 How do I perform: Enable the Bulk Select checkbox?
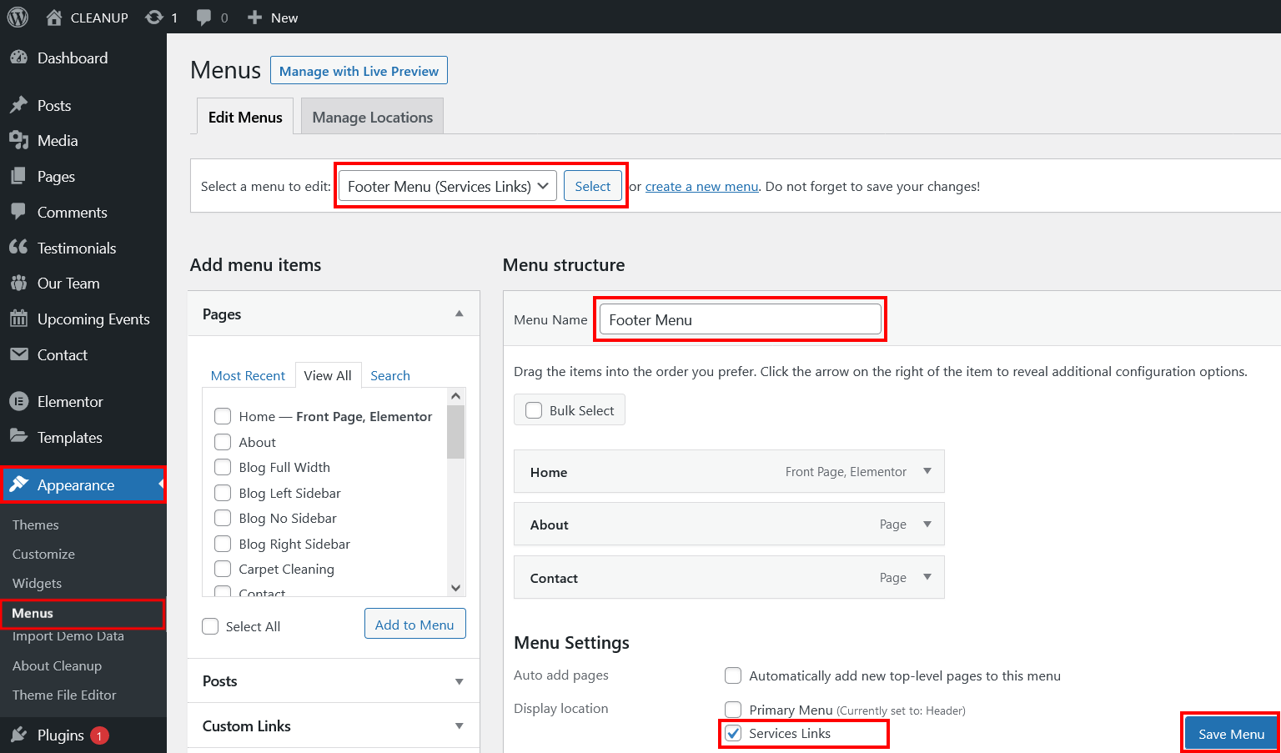(535, 410)
